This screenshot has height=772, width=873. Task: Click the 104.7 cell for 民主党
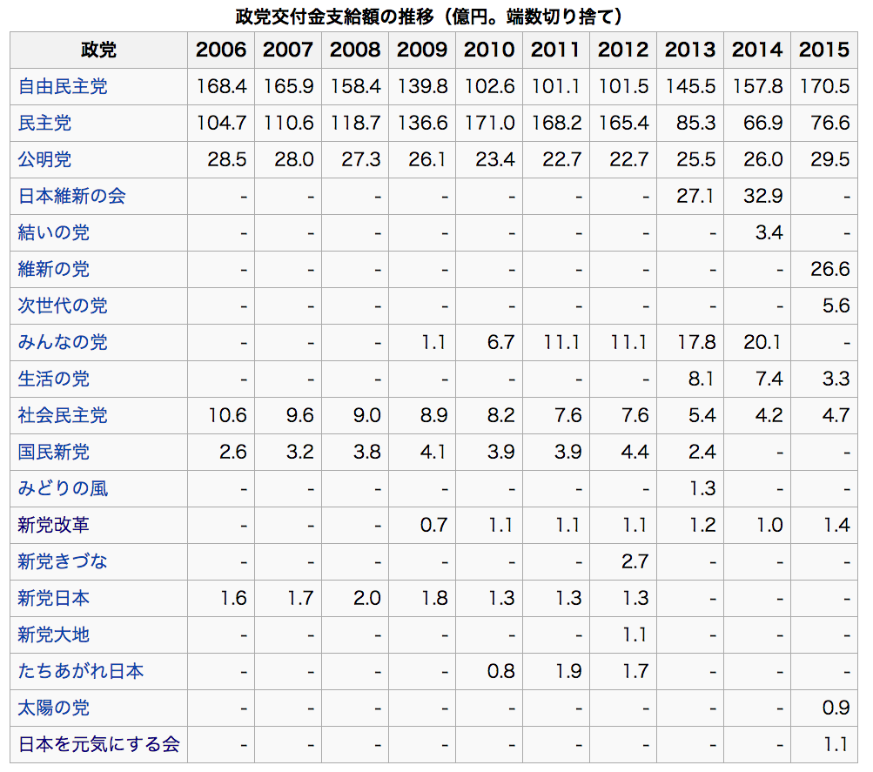(x=221, y=123)
